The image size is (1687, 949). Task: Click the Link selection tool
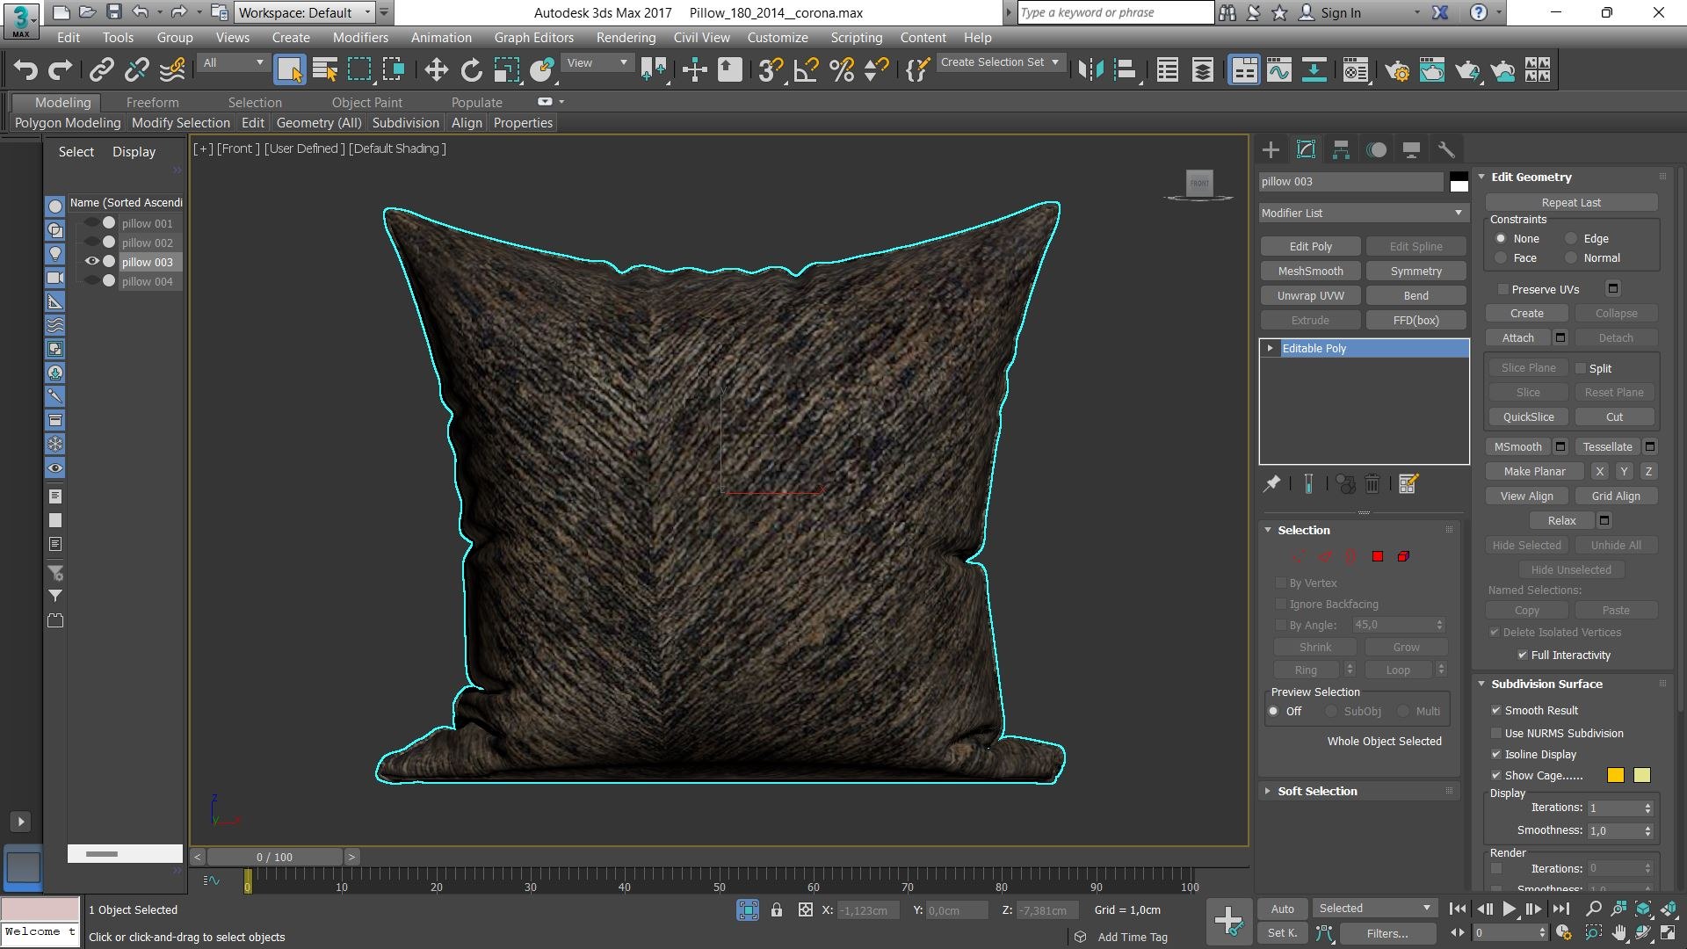point(102,70)
